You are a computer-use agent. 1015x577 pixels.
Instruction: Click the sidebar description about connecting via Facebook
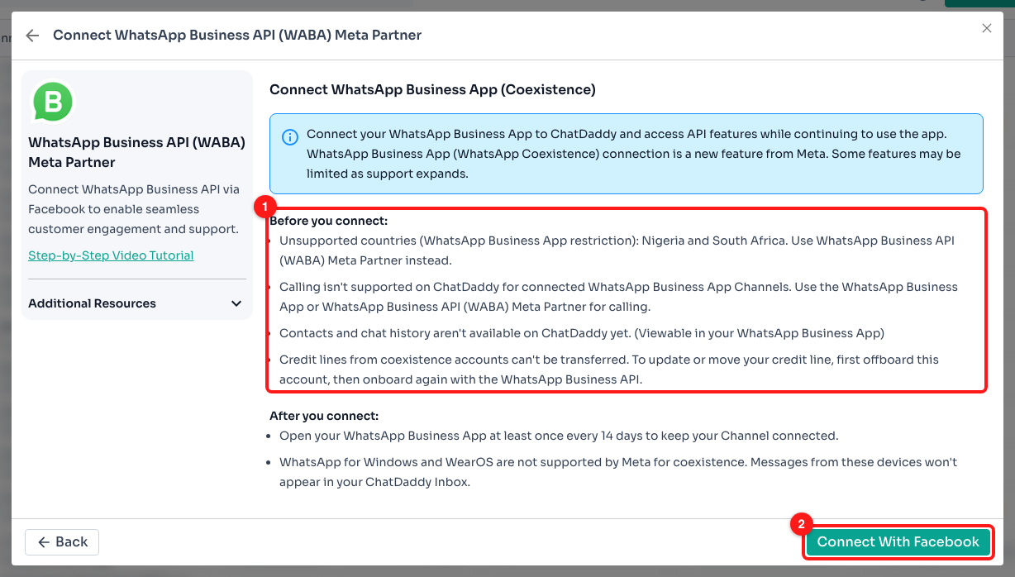pos(133,209)
